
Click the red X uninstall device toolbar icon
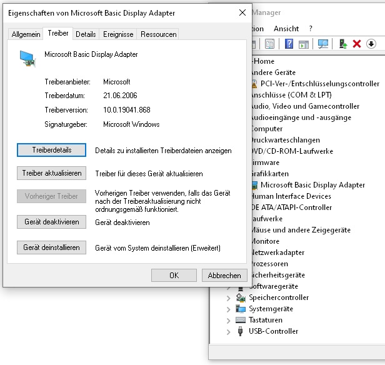click(x=357, y=44)
